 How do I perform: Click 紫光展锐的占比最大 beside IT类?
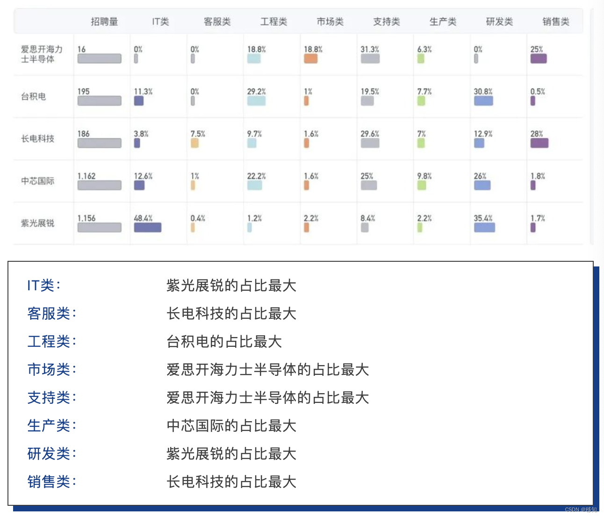231,285
